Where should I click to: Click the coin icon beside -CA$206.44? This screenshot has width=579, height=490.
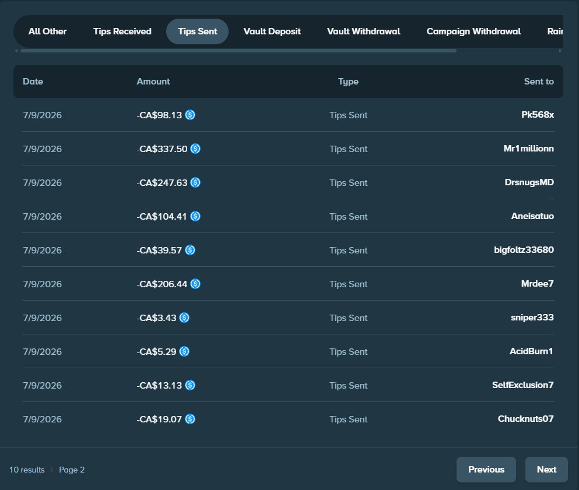pos(195,284)
